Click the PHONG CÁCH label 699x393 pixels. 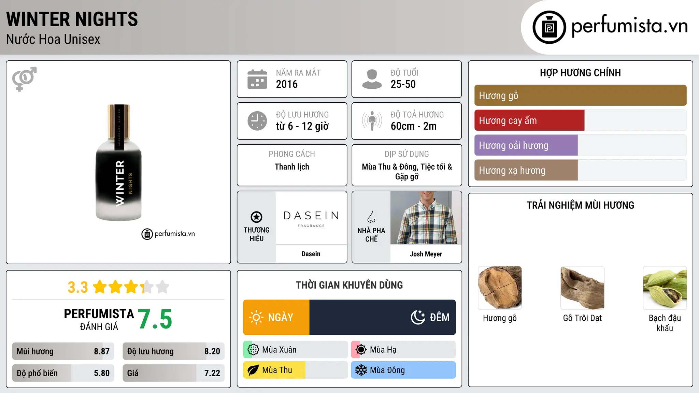tap(292, 154)
